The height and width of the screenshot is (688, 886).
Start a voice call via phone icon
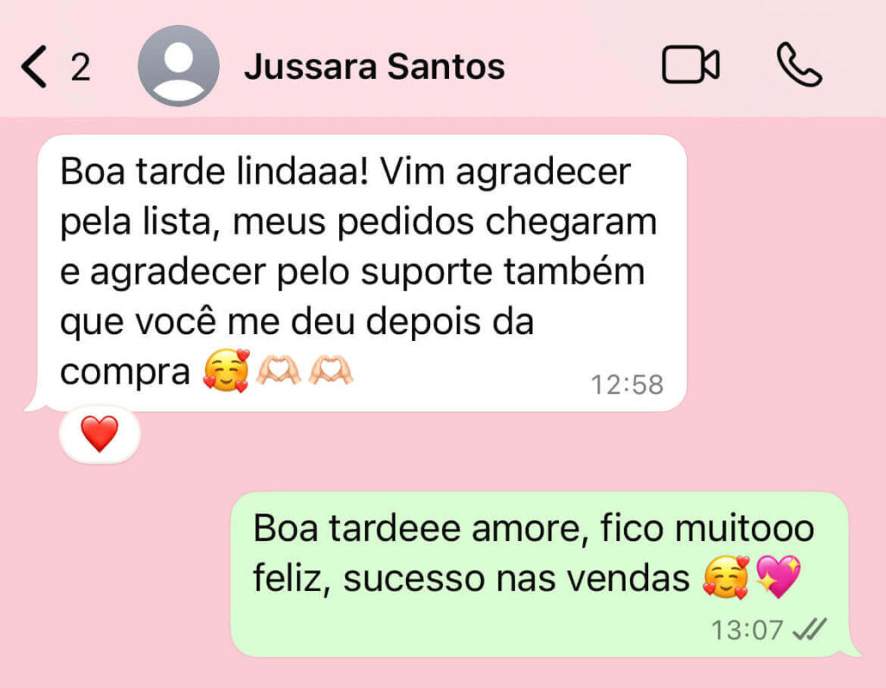pyautogui.click(x=799, y=64)
